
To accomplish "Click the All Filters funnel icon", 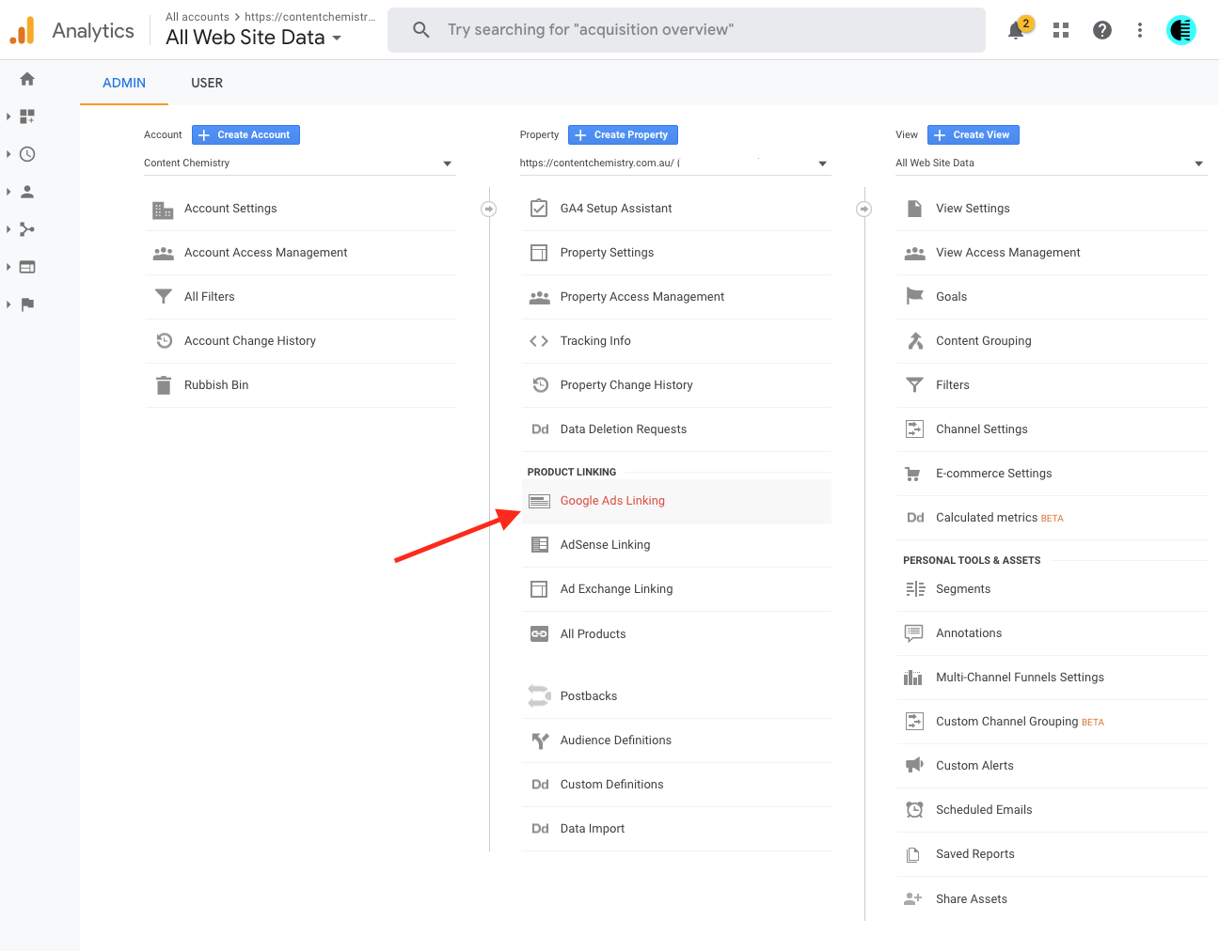I will pyautogui.click(x=163, y=297).
